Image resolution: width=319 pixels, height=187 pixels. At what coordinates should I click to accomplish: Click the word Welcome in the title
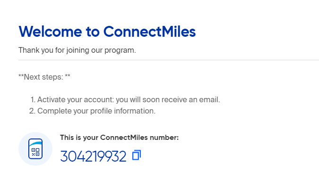(50, 32)
